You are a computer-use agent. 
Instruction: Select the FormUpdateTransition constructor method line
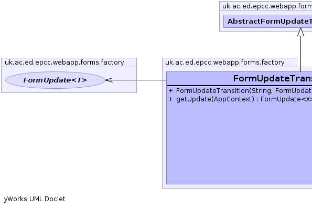click(x=240, y=91)
